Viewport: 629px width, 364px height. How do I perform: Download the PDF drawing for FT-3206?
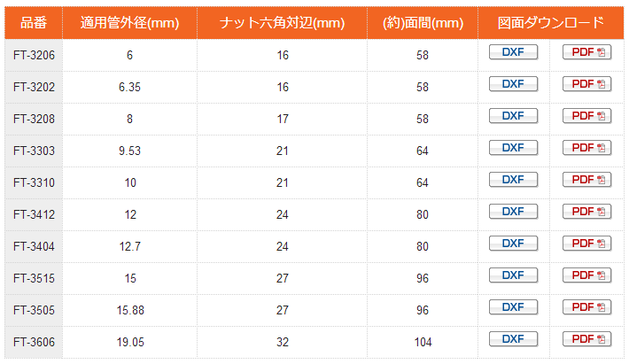pyautogui.click(x=586, y=52)
